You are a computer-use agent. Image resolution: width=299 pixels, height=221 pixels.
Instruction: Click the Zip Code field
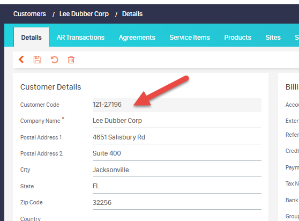[x=177, y=202]
